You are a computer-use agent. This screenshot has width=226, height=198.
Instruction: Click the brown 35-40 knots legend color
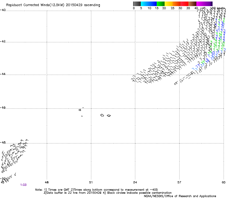[192, 4]
